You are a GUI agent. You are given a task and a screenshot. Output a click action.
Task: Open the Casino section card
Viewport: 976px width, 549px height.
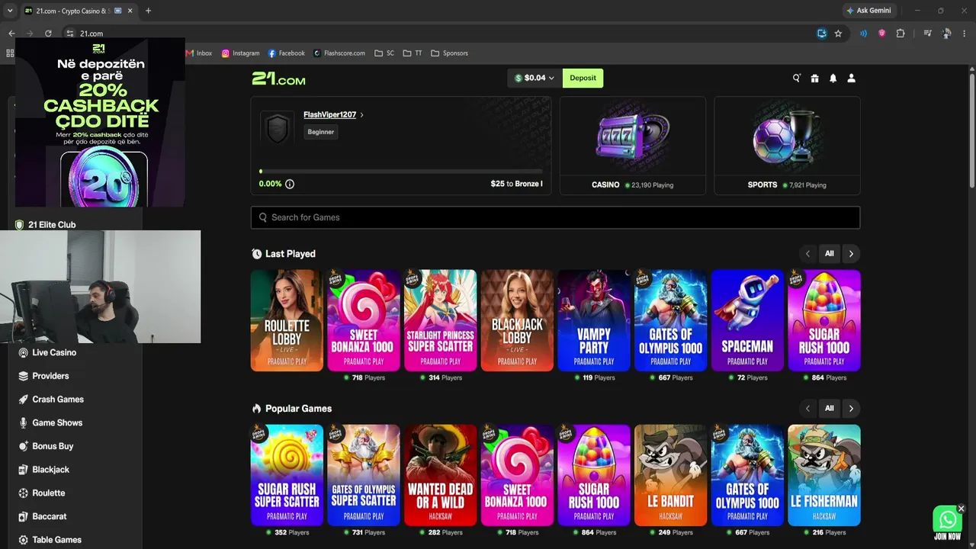pos(633,146)
